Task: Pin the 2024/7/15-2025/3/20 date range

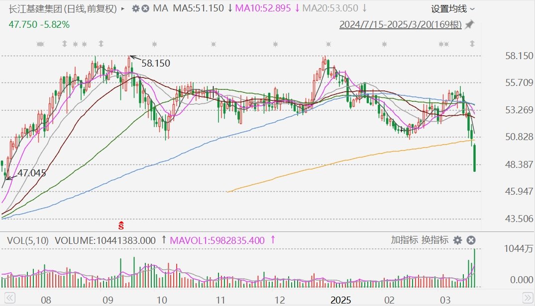Action: (470, 24)
